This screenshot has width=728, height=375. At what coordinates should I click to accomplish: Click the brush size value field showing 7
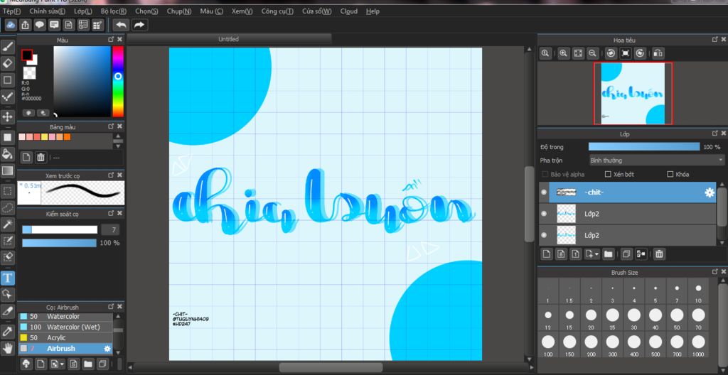(x=109, y=229)
